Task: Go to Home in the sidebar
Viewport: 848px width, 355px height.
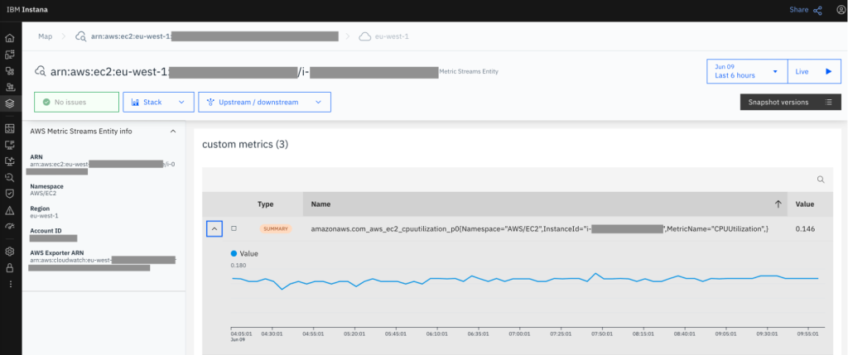Action: (x=10, y=38)
